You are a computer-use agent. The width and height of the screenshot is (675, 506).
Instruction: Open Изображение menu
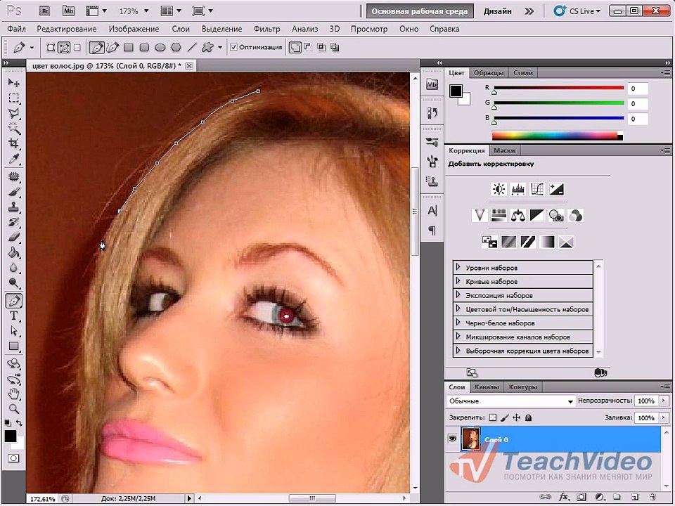[134, 29]
